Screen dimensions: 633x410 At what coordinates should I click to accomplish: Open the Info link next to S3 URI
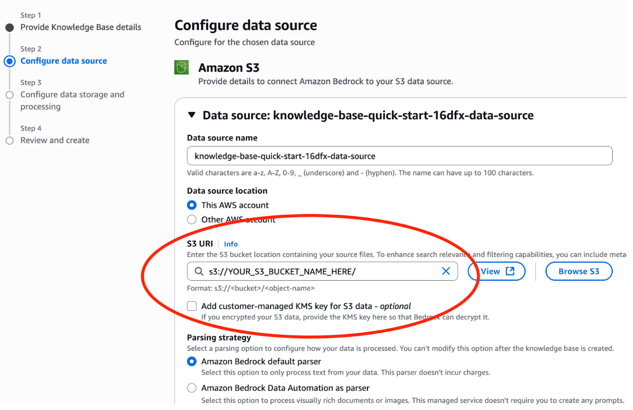point(231,244)
